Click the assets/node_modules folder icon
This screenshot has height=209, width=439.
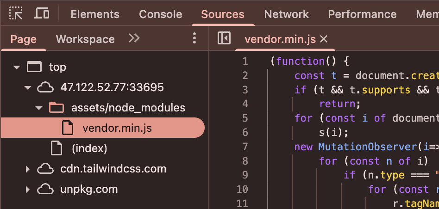pyautogui.click(x=56, y=108)
